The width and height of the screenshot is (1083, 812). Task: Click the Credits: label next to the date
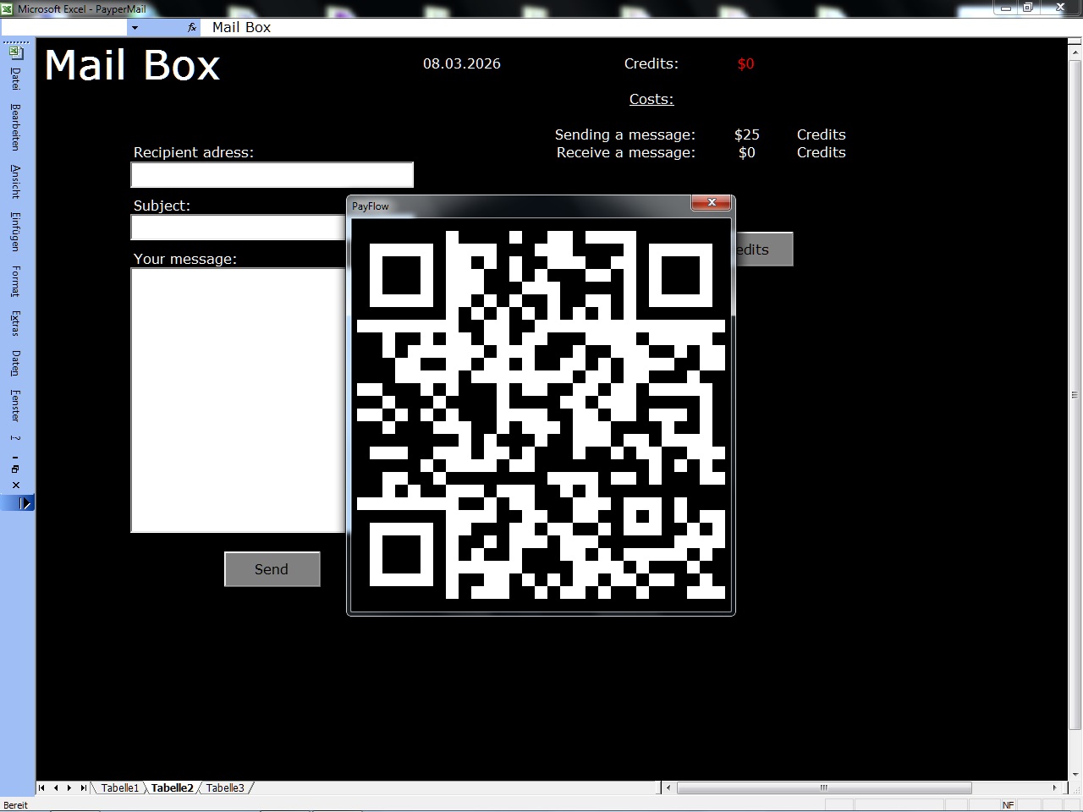pyautogui.click(x=651, y=63)
